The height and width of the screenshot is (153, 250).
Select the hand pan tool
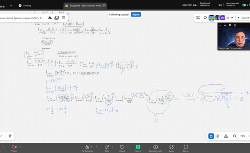(x=211, y=136)
